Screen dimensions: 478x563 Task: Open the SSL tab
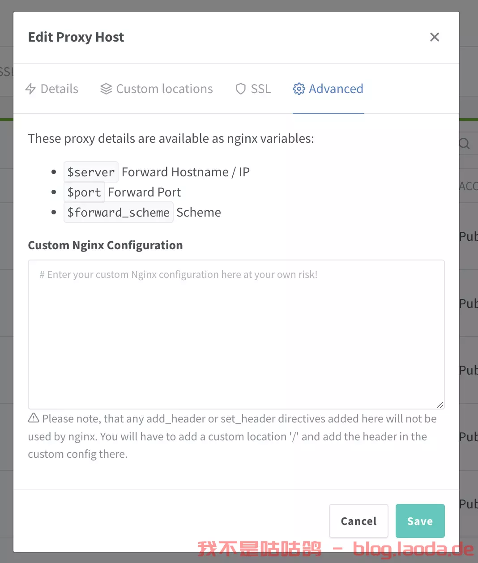[x=253, y=89]
